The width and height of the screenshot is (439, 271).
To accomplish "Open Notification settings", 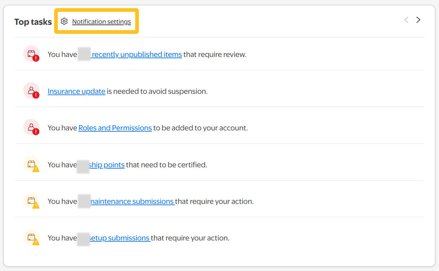I will coord(101,22).
